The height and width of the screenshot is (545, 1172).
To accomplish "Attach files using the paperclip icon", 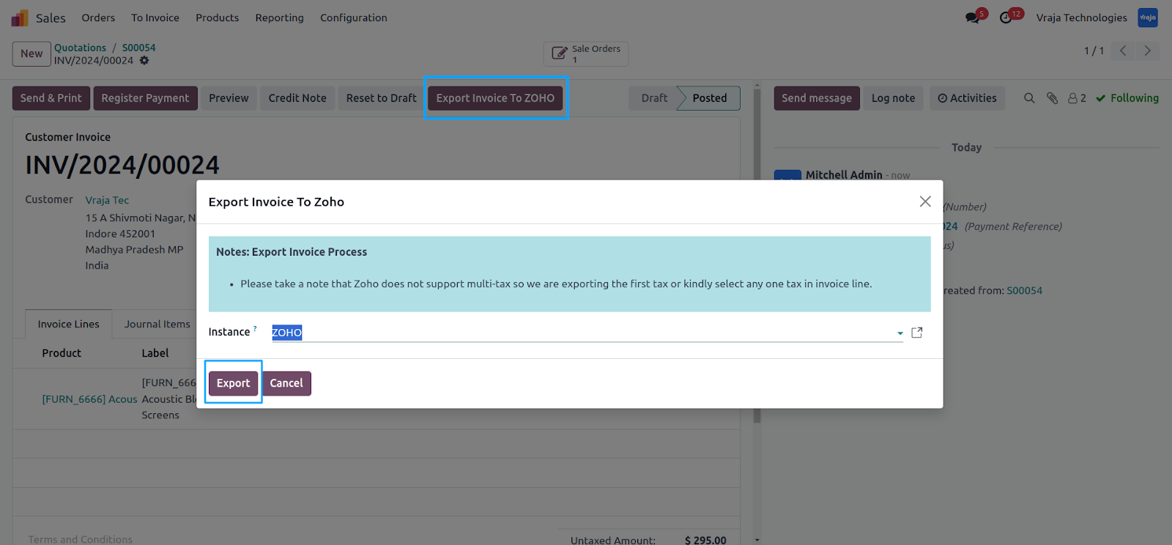I will [1052, 98].
